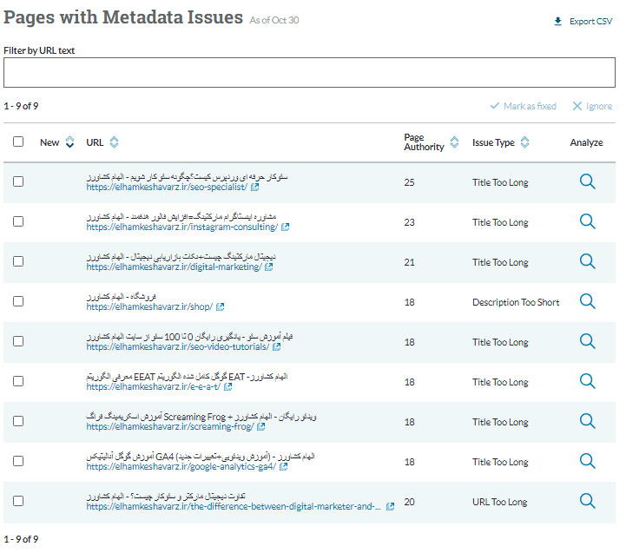Check the box for the seo-specialist row
The image size is (626, 553).
coord(18,182)
